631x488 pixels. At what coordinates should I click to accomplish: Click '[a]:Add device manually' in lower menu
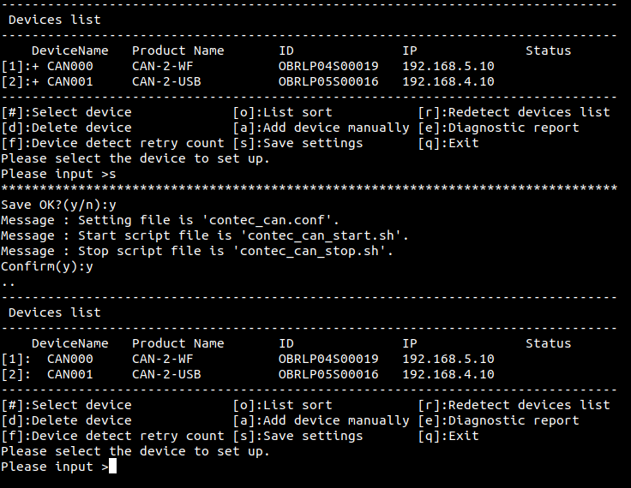pos(322,420)
